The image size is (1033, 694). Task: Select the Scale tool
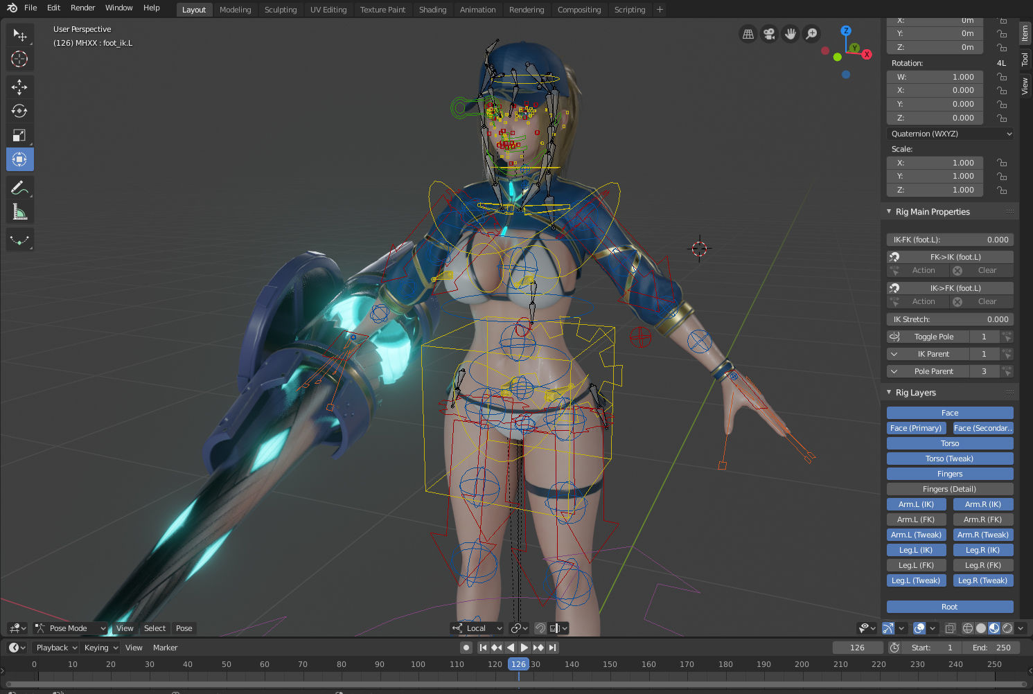pos(19,135)
